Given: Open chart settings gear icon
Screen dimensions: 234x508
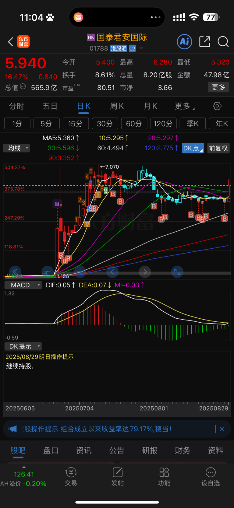Looking at the screenshot, I should (217, 106).
